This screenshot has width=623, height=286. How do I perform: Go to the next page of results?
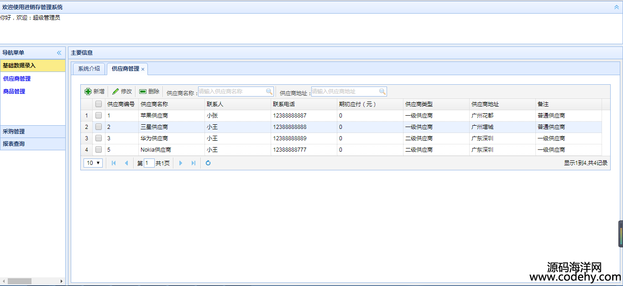(x=181, y=163)
